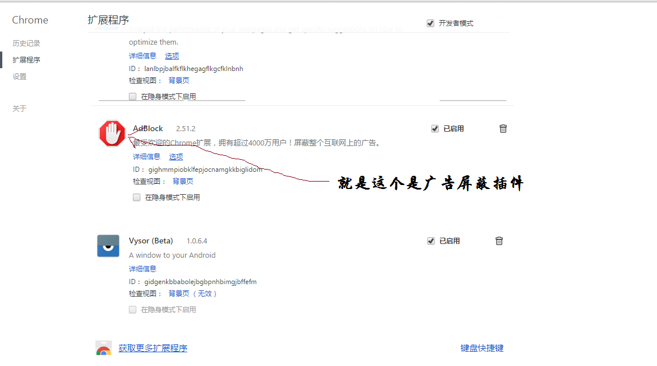
Task: Open Vysor 背景页（无效）link
Action: (x=192, y=294)
